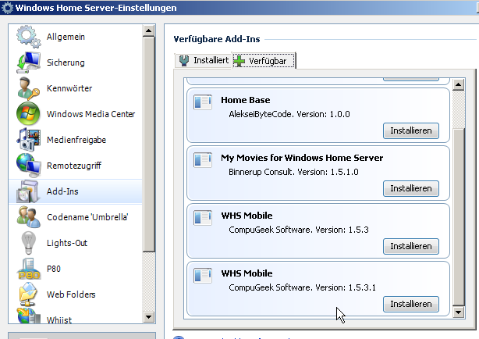The image size is (479, 339).
Task: Install My Movies for Windows Home Server
Action: click(x=411, y=188)
